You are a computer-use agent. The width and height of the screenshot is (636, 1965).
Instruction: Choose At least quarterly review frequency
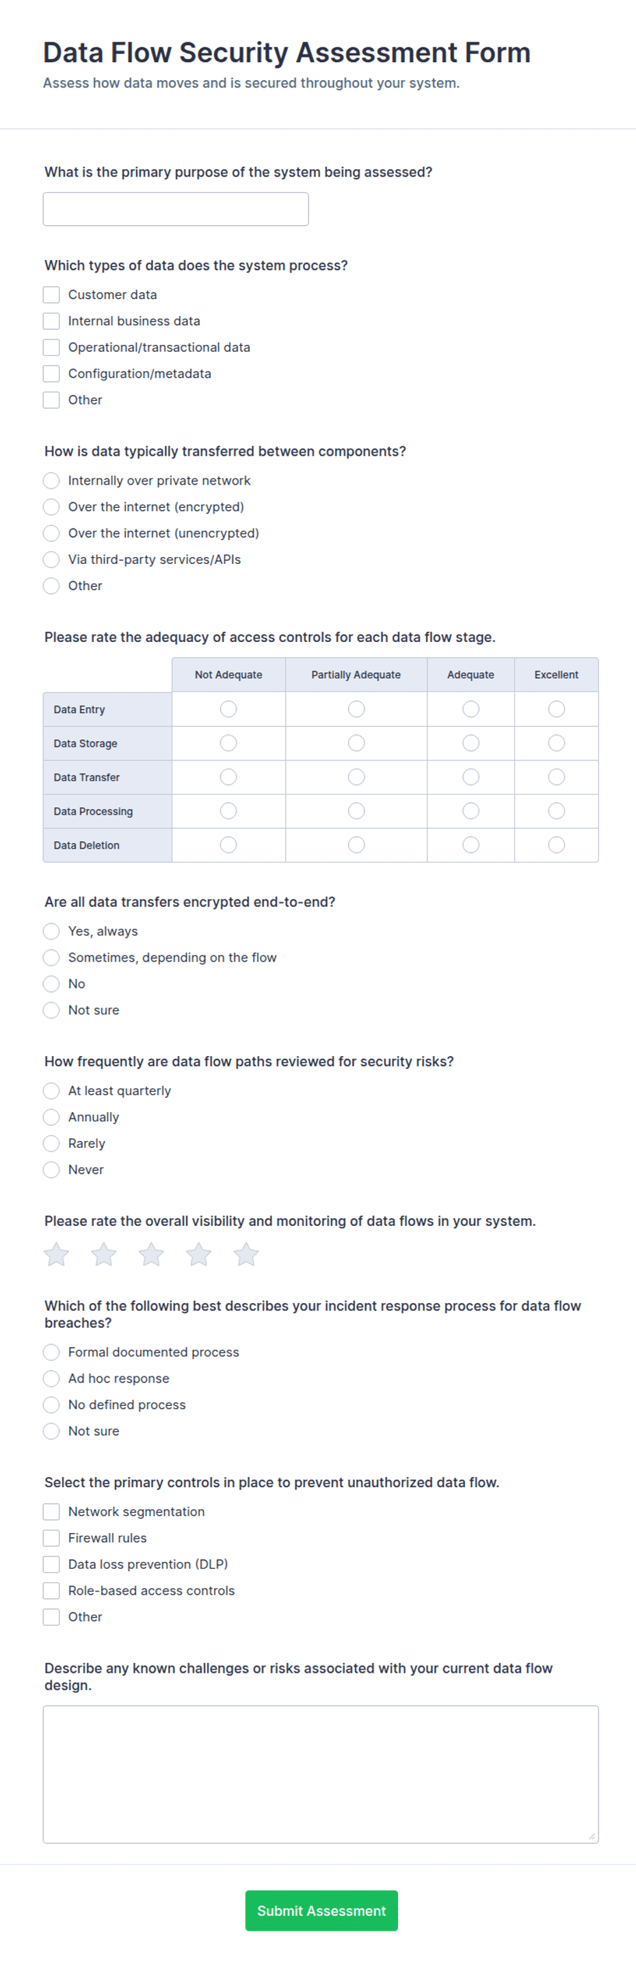coord(51,1092)
